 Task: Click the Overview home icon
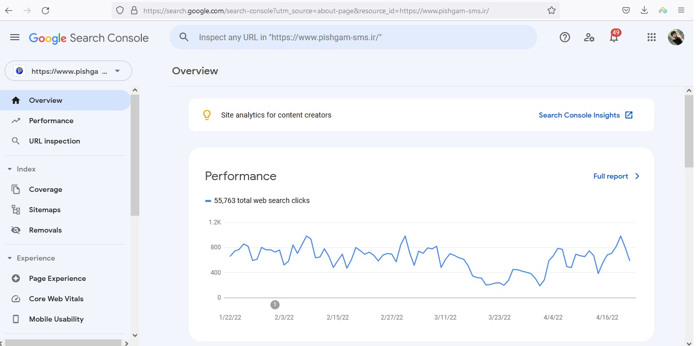16,100
